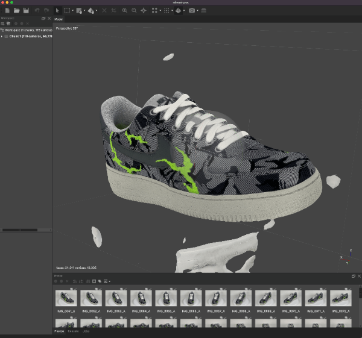Save the project using the floppy disk icon
The height and width of the screenshot is (338, 362).
[25, 11]
